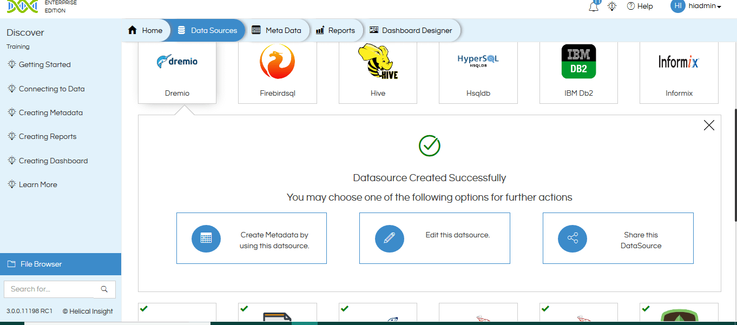The width and height of the screenshot is (737, 325).
Task: Click the HI user avatar circle
Action: pos(678,6)
